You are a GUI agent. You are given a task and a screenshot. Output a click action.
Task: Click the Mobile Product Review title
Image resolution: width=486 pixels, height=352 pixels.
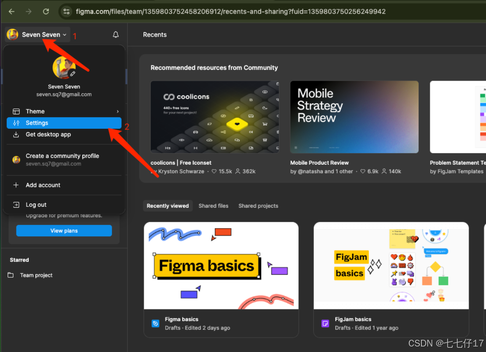(x=319, y=162)
